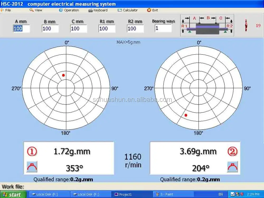Open the Calculator tool
Viewport: 264px width, 198px height.
tap(128, 10)
